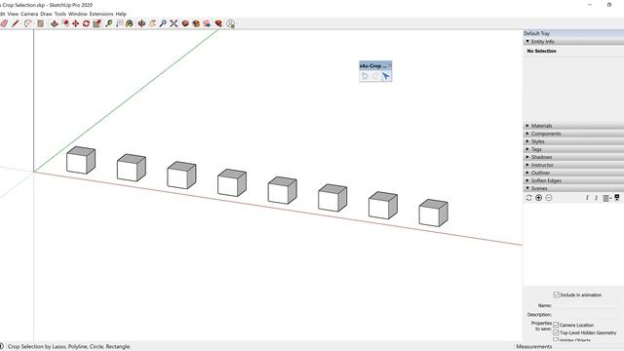624x351 pixels.
Task: Select the Tape Measure tool
Action: click(x=108, y=23)
